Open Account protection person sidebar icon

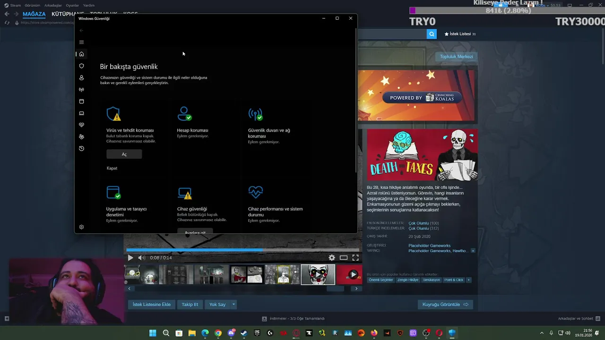click(x=81, y=77)
